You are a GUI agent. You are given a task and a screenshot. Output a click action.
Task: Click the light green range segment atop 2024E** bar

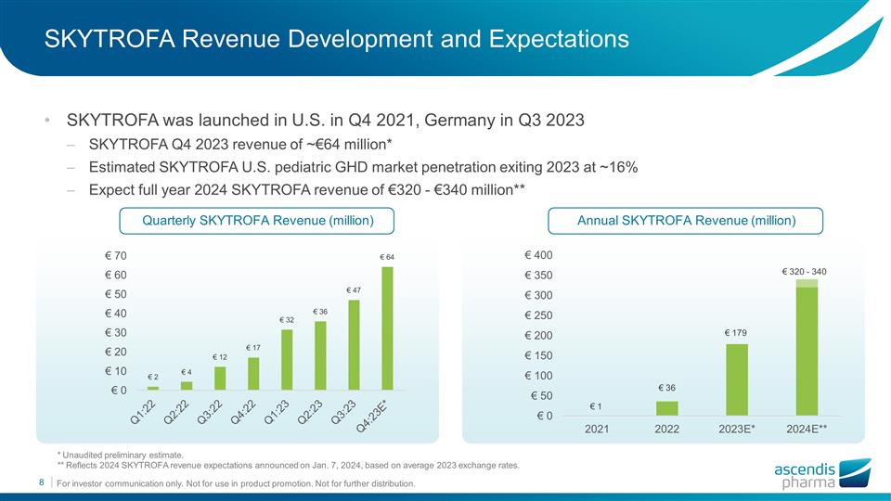pyautogui.click(x=807, y=283)
